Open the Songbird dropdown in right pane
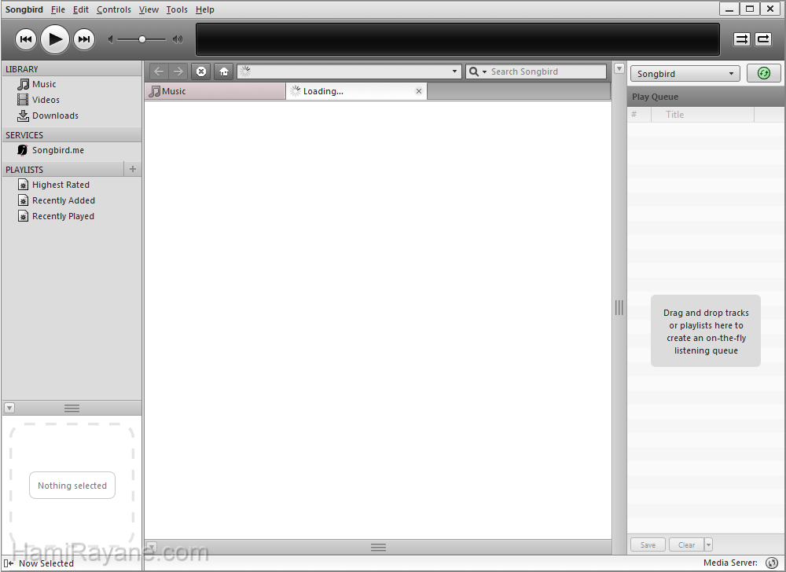 685,74
